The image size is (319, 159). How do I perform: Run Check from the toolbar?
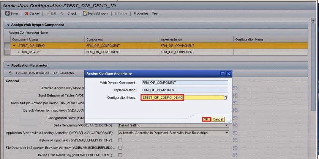coord(72,14)
